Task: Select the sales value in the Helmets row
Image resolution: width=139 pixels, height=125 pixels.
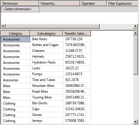Action: (77, 57)
